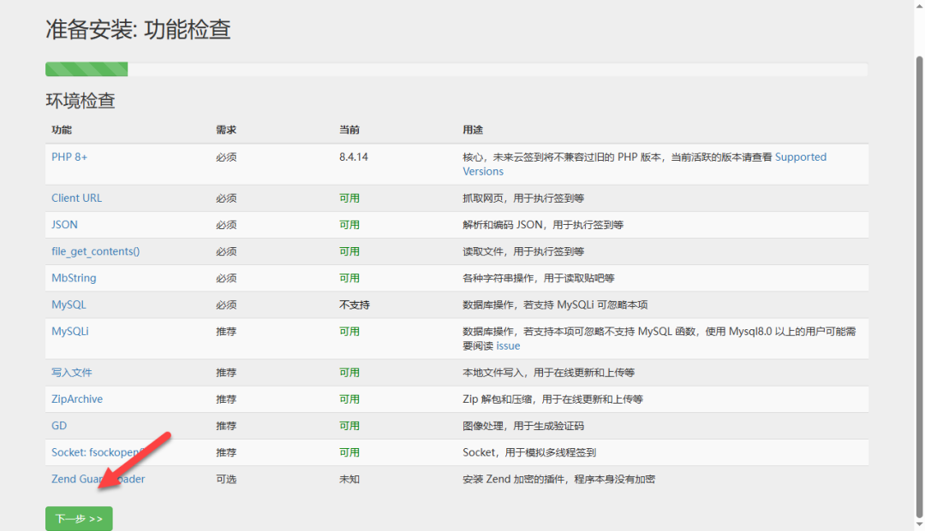Open the MbString link
Screen dimensions: 925x531
[74, 278]
